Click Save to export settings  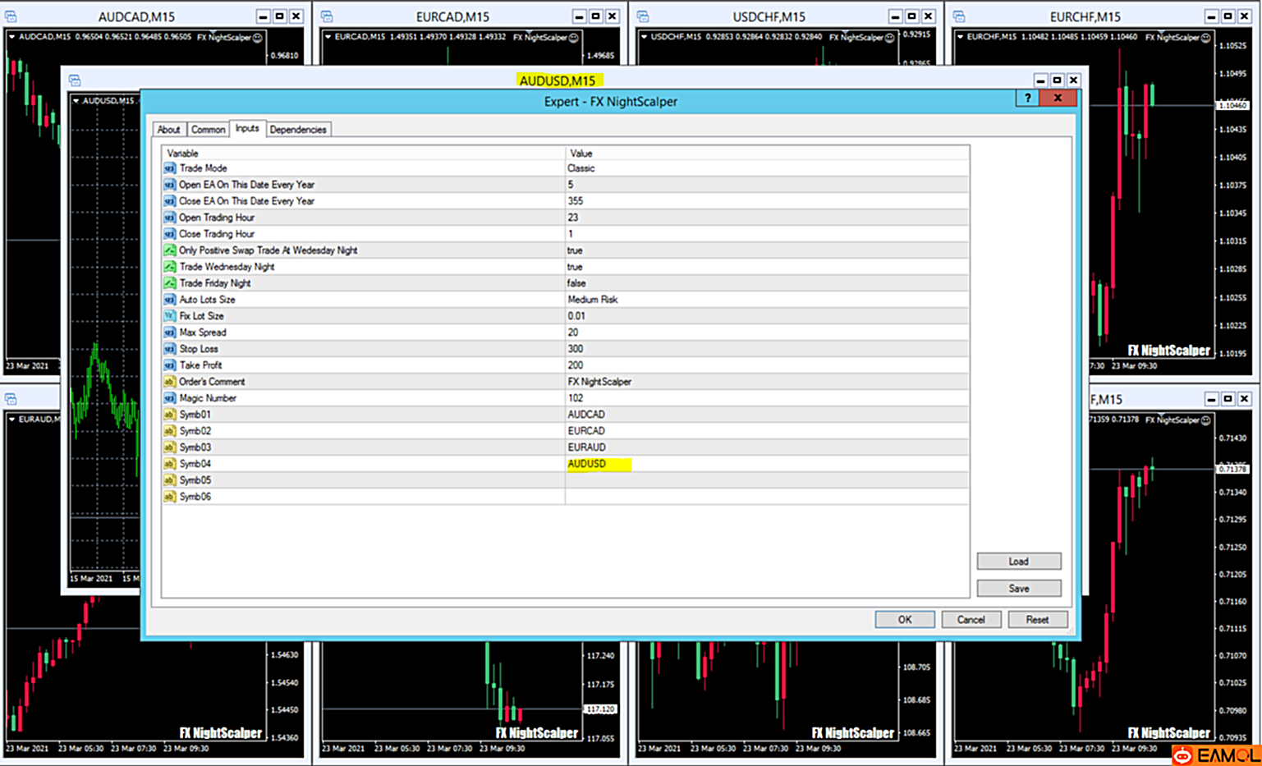pyautogui.click(x=1018, y=589)
